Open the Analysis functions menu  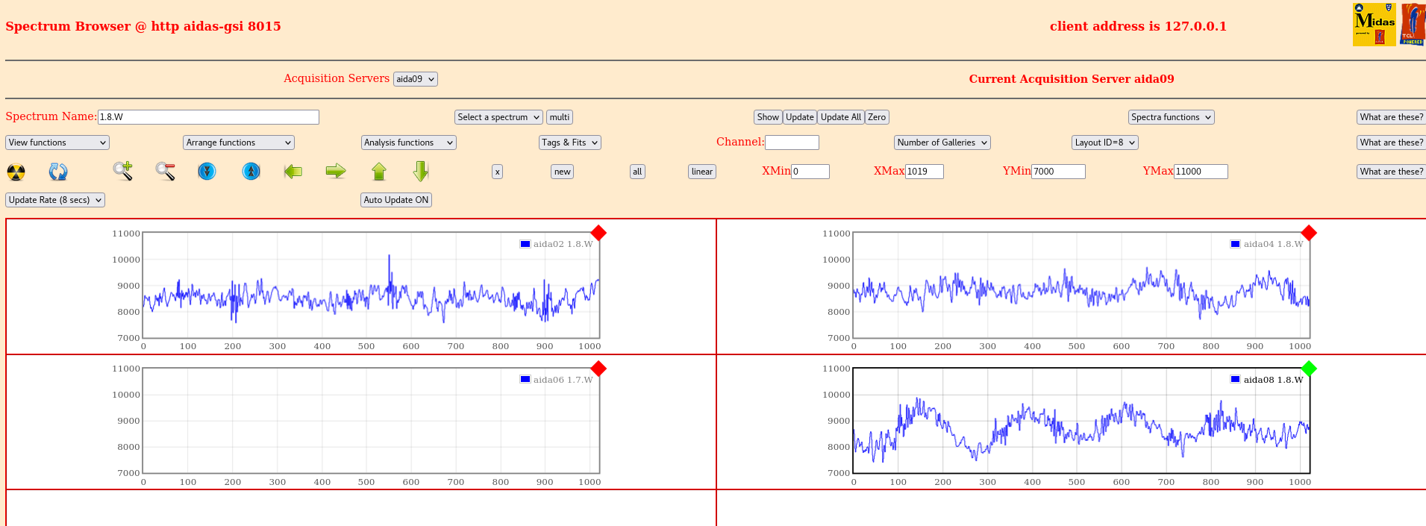(x=409, y=143)
